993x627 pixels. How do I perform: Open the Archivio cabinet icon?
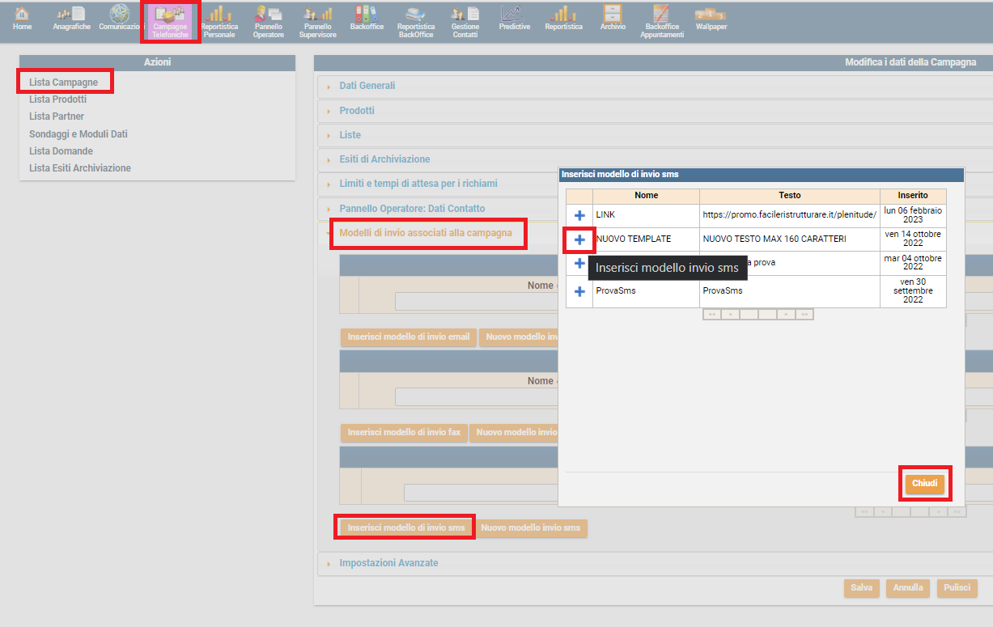coord(613,19)
